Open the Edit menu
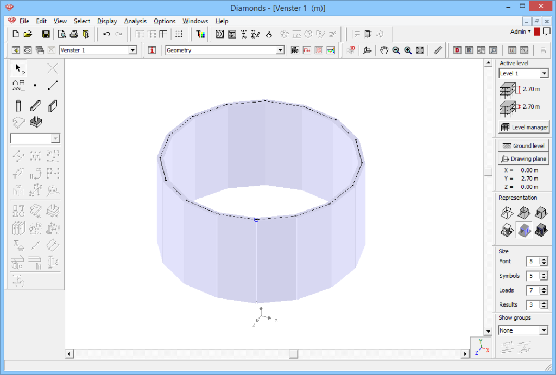Viewport: 556px width, 375px height. 41,21
